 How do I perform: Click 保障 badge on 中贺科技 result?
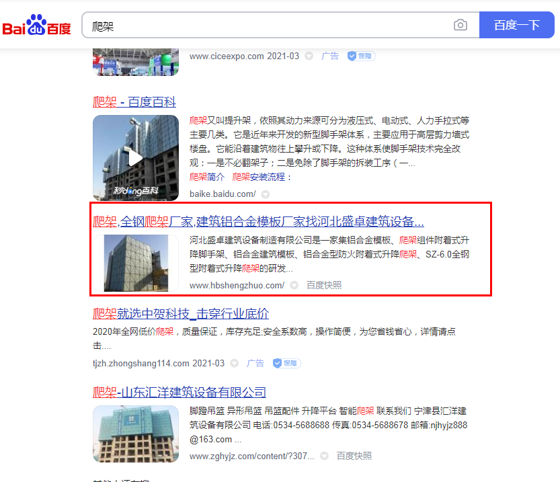point(286,363)
